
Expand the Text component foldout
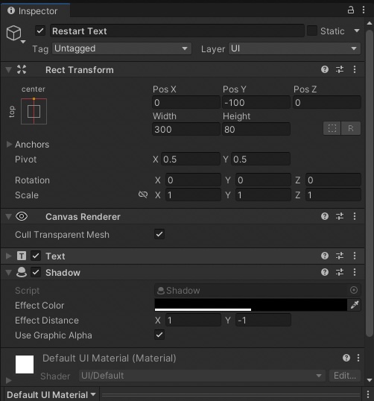click(x=9, y=256)
